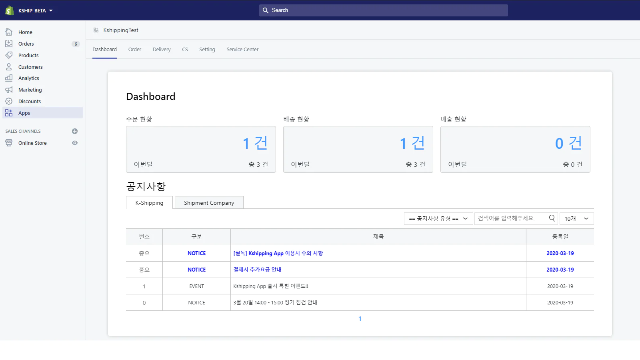Screen dimensions: 640x360
Task: Click the notice search input field
Action: coord(510,218)
